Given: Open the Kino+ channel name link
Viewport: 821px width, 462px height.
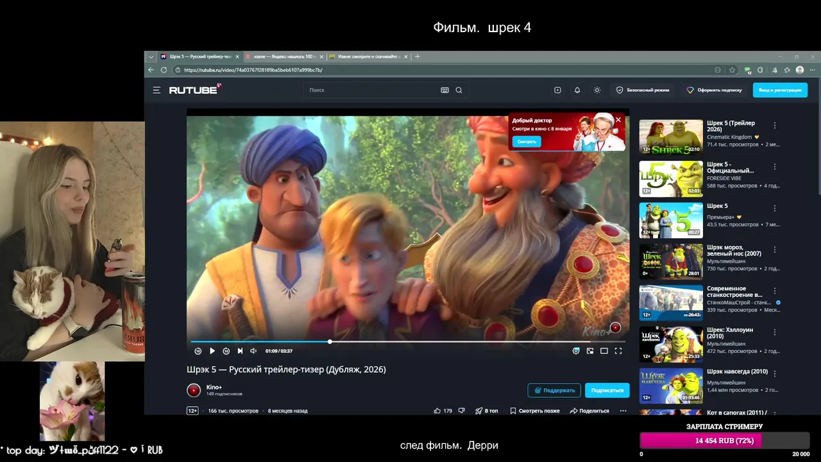Looking at the screenshot, I should coord(214,387).
